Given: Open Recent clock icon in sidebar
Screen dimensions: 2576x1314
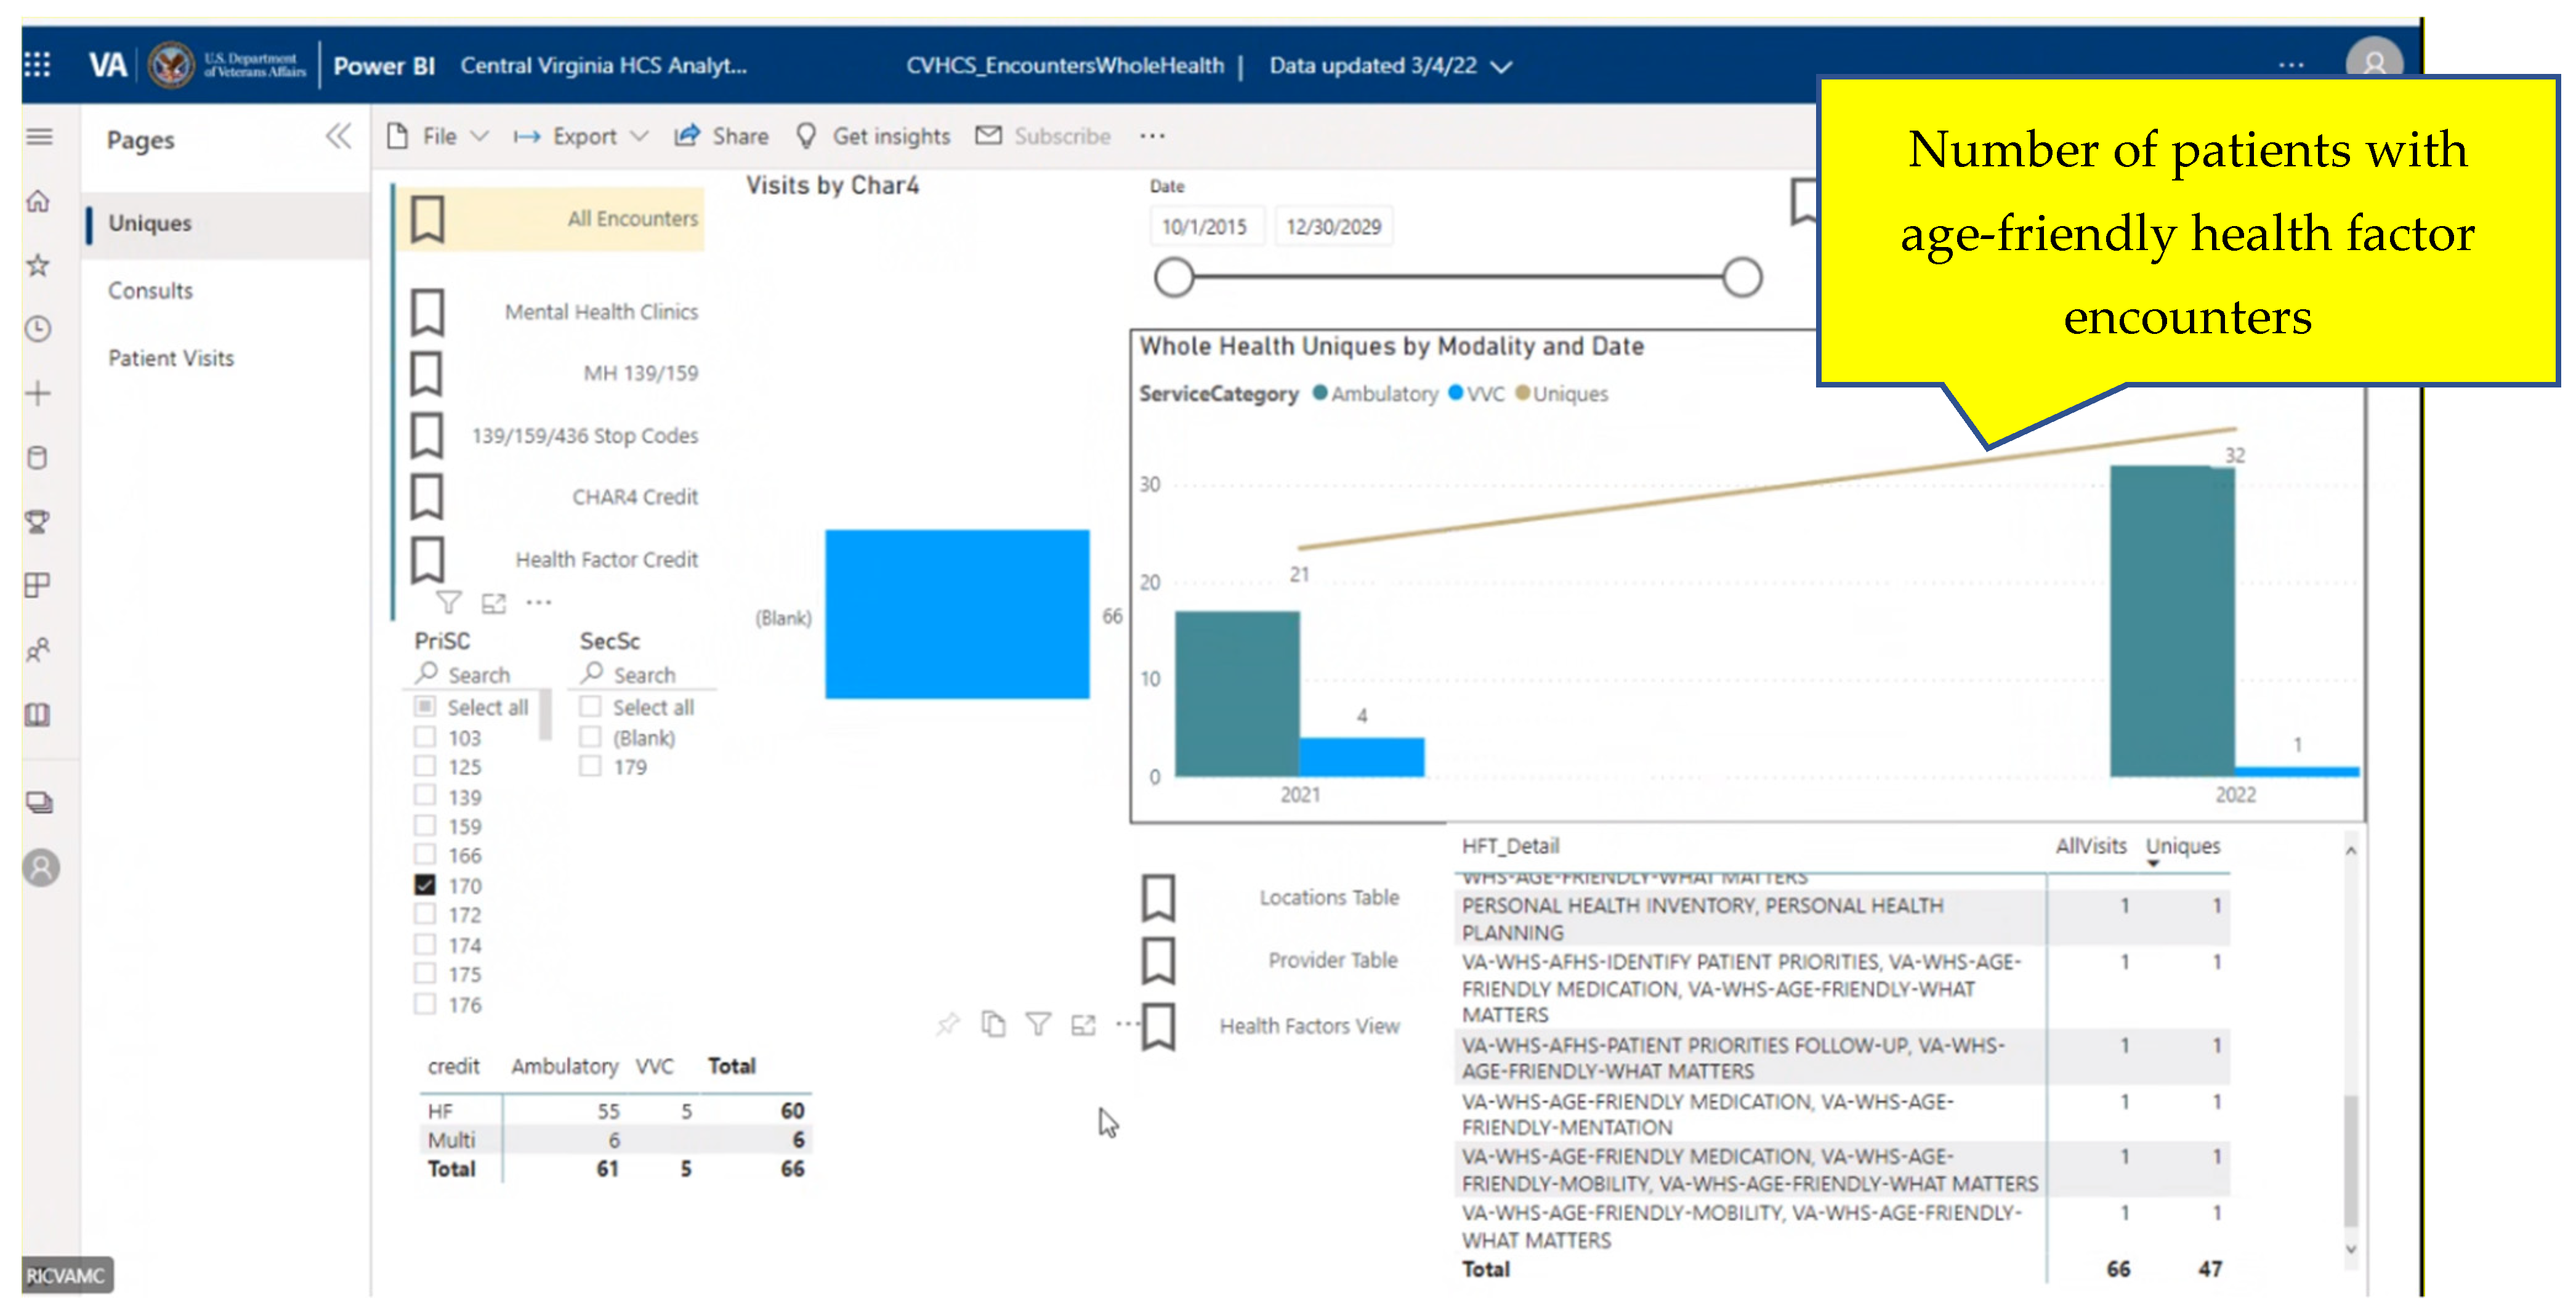Looking at the screenshot, I should [38, 329].
